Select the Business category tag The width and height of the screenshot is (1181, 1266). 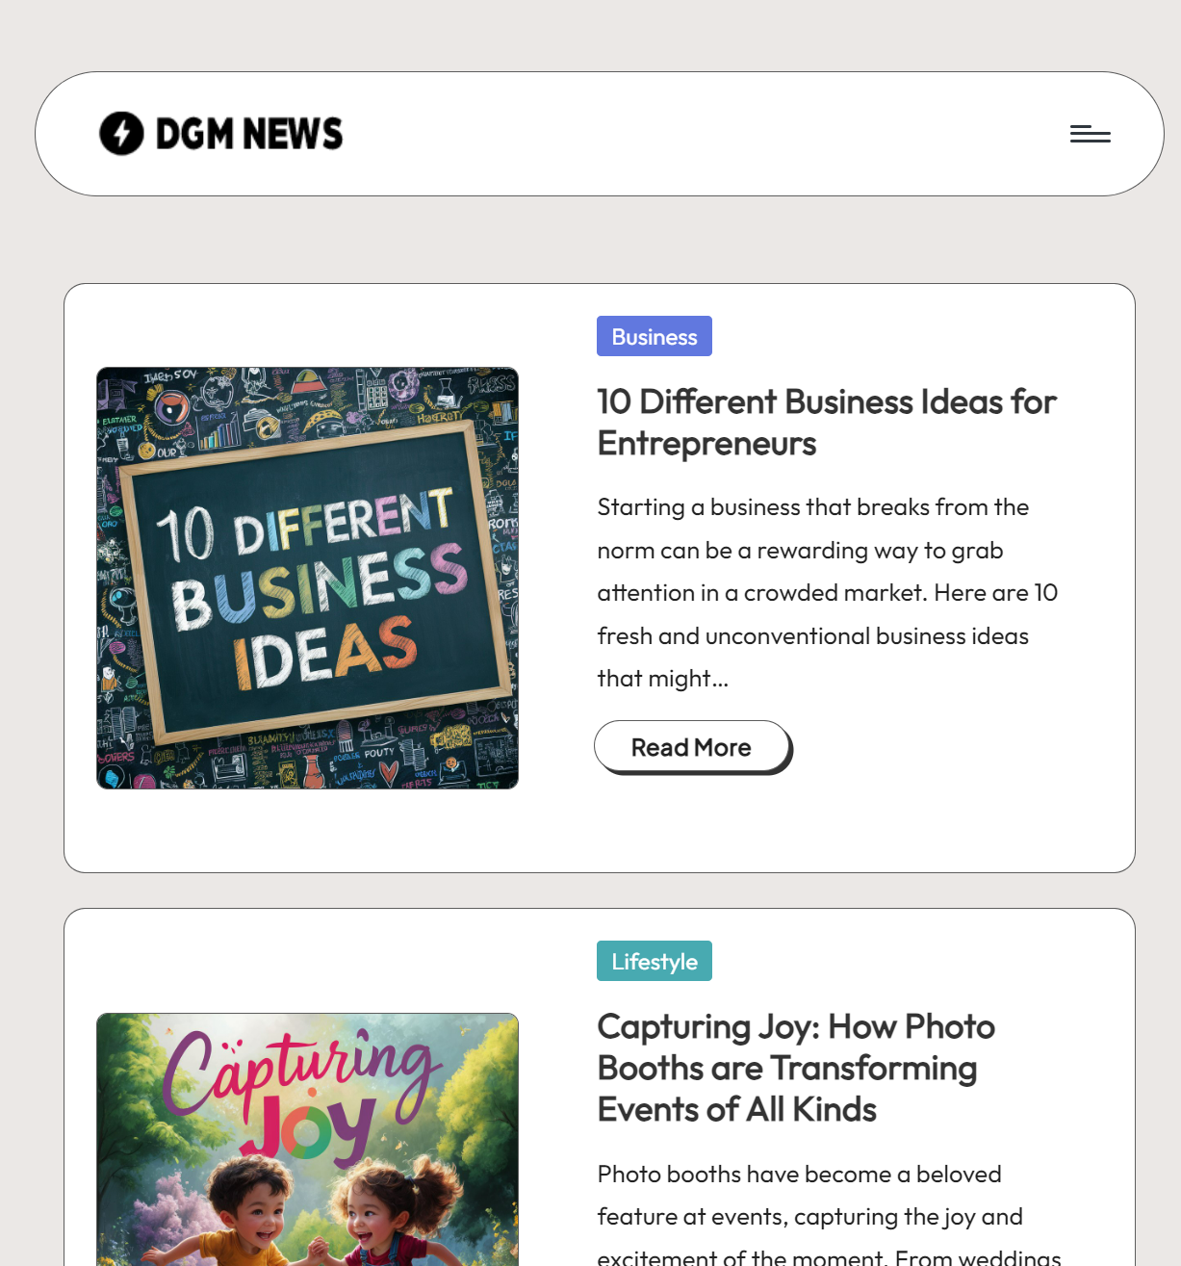tap(655, 336)
